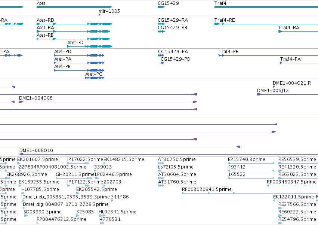The image size is (318, 225).
Task: Click the mir-1005 label
Action: point(109,11)
